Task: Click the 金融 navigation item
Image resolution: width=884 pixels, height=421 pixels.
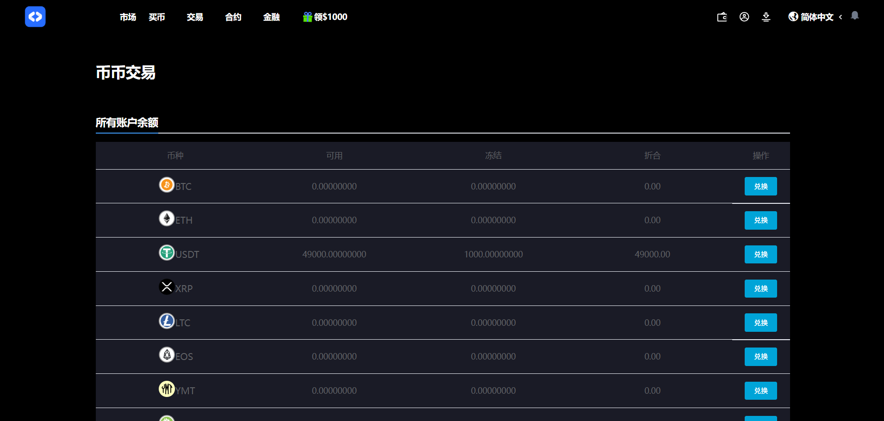Action: pyautogui.click(x=271, y=17)
